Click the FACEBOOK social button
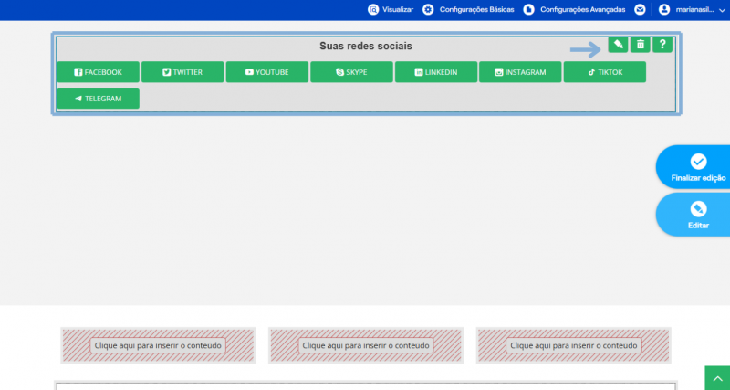 pos(98,72)
